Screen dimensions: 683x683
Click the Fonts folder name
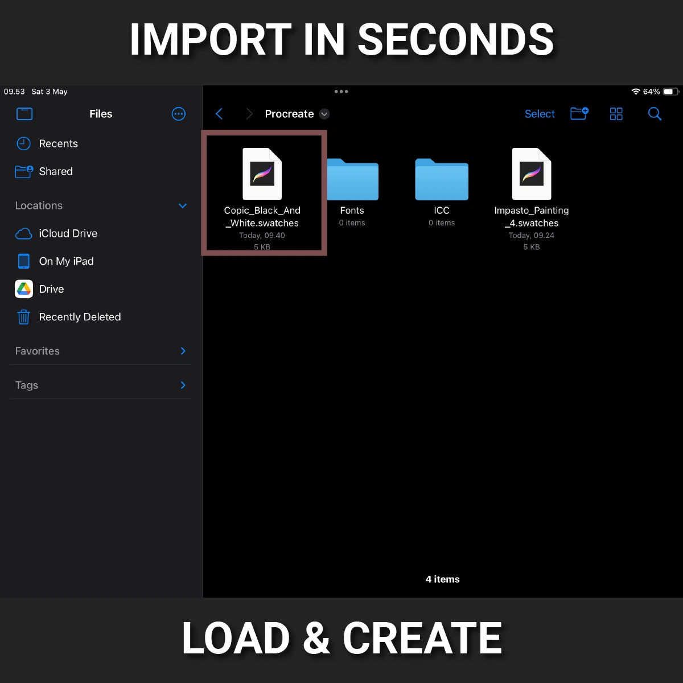point(352,211)
